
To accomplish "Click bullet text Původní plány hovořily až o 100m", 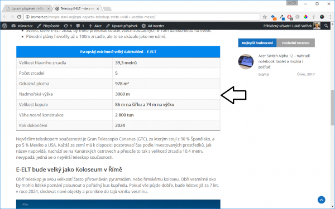I will pyautogui.click(x=96, y=36).
